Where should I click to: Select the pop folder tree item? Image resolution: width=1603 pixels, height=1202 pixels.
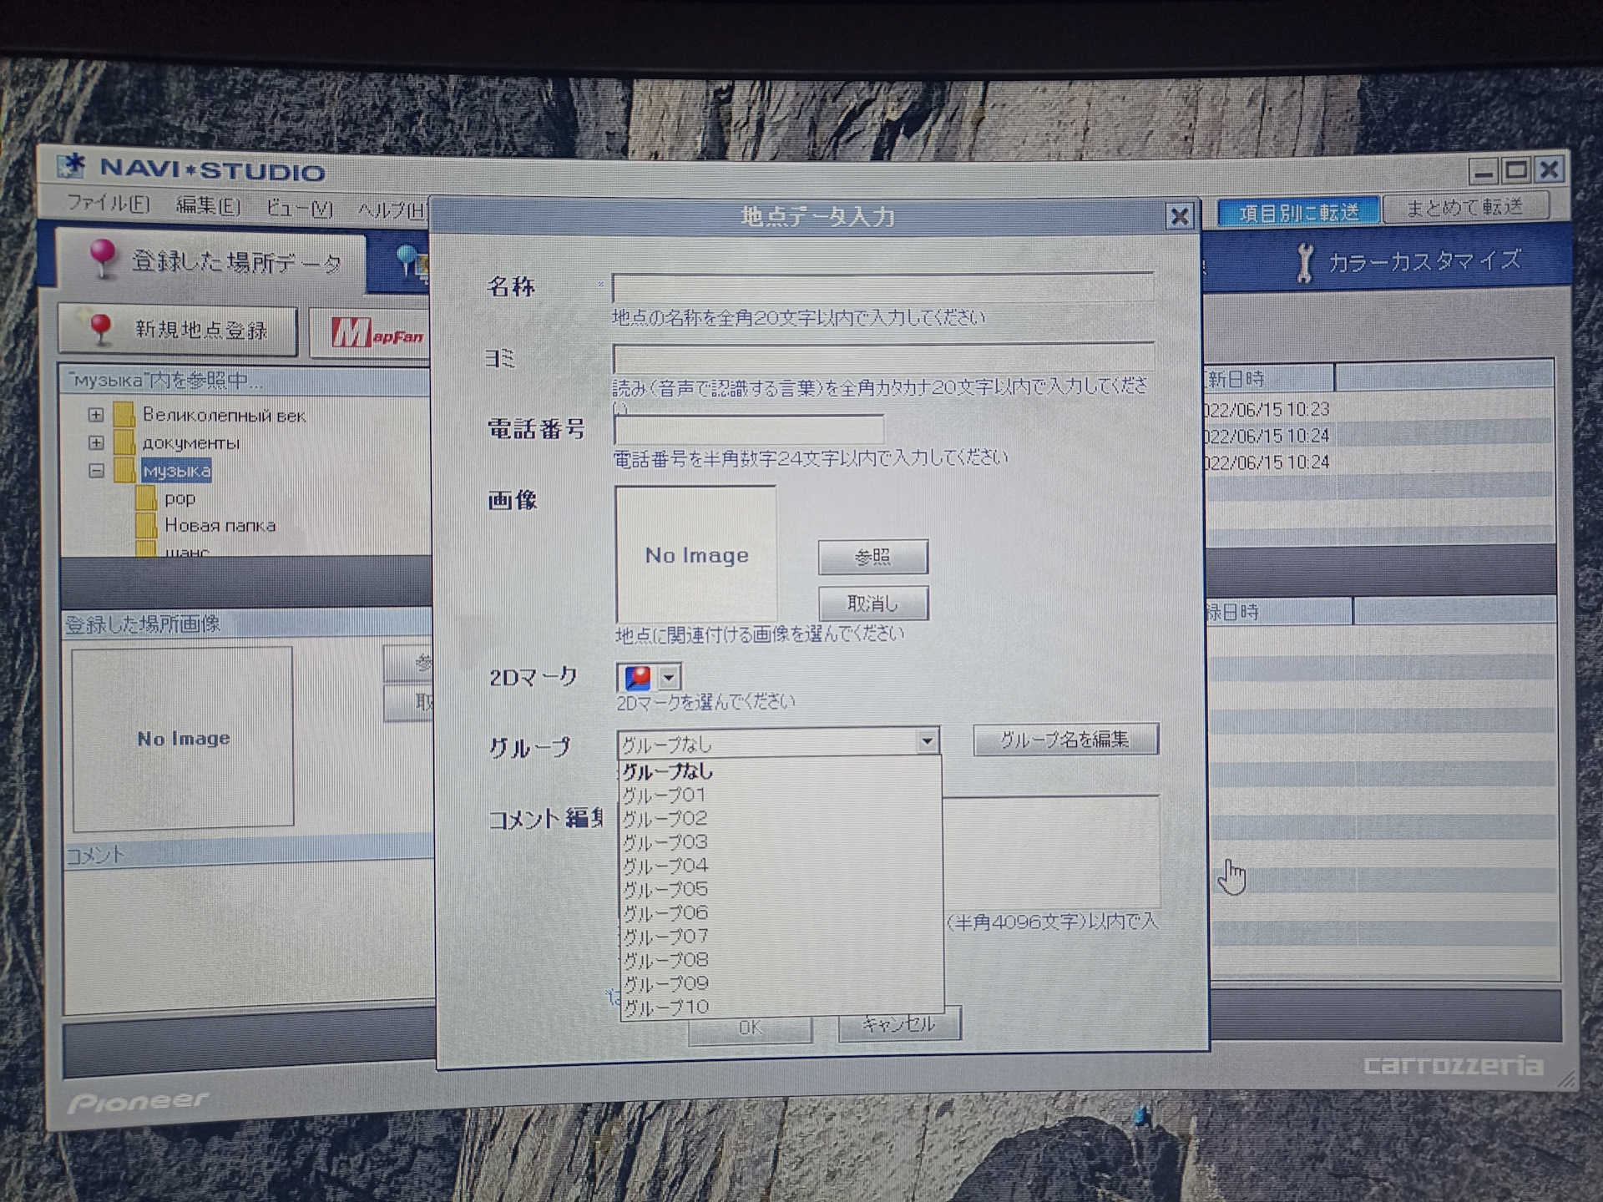(180, 498)
